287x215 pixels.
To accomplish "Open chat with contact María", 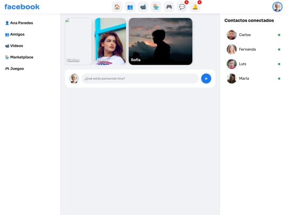I will tap(254, 79).
